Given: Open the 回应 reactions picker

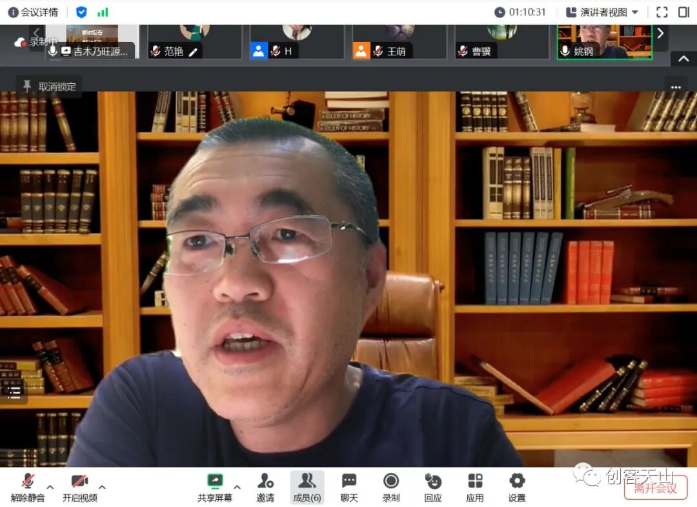Looking at the screenshot, I should coord(432,487).
